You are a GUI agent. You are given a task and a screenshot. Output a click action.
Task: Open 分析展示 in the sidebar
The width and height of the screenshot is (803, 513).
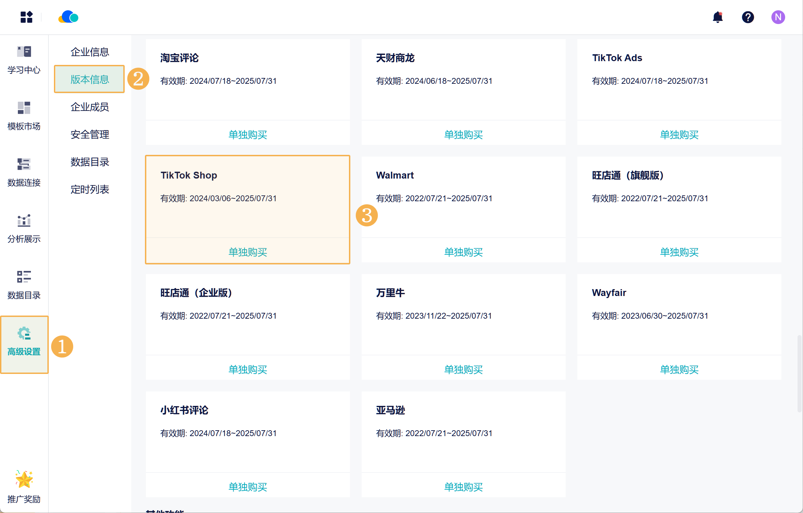coord(24,229)
